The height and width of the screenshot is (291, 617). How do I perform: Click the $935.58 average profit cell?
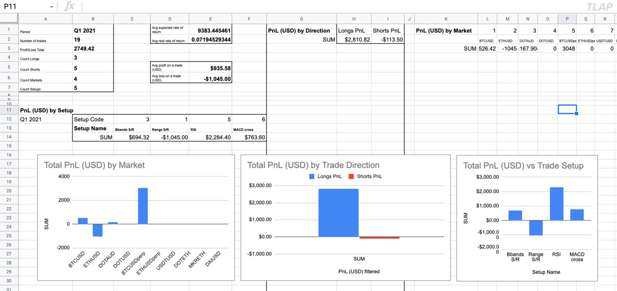pos(210,68)
